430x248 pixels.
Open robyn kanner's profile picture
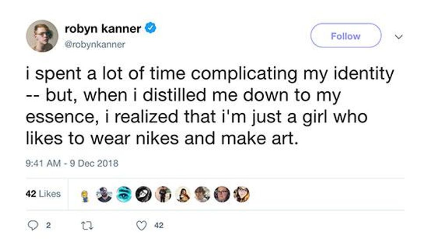[42, 36]
